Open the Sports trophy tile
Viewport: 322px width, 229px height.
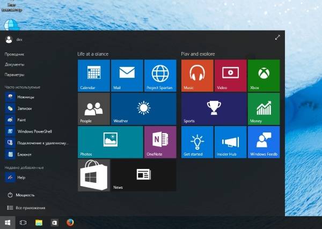click(214, 109)
